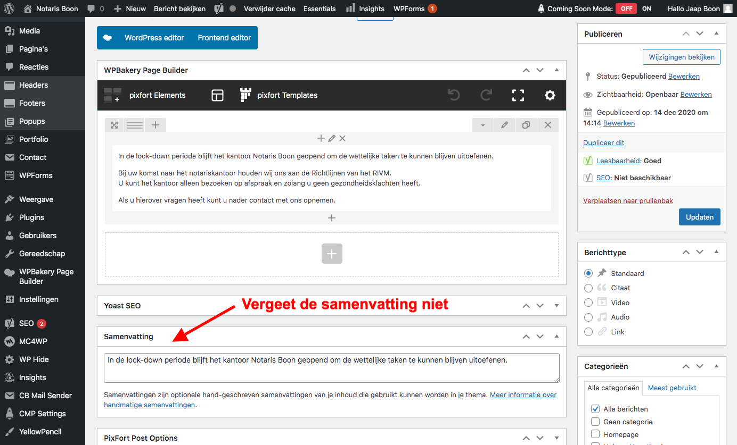Delete the row with the X icon
Viewport: 737px width, 445px height.
click(x=548, y=125)
